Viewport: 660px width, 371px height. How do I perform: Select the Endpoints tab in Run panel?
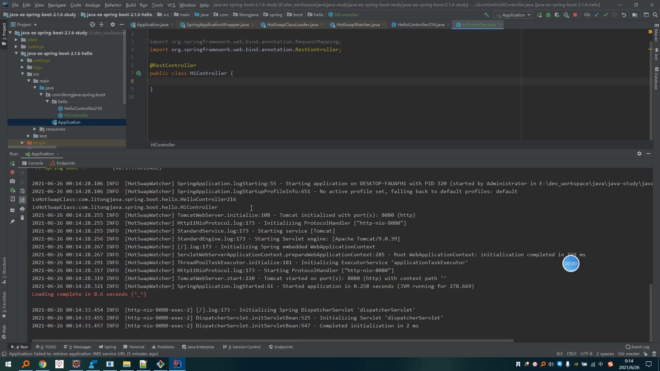[65, 163]
